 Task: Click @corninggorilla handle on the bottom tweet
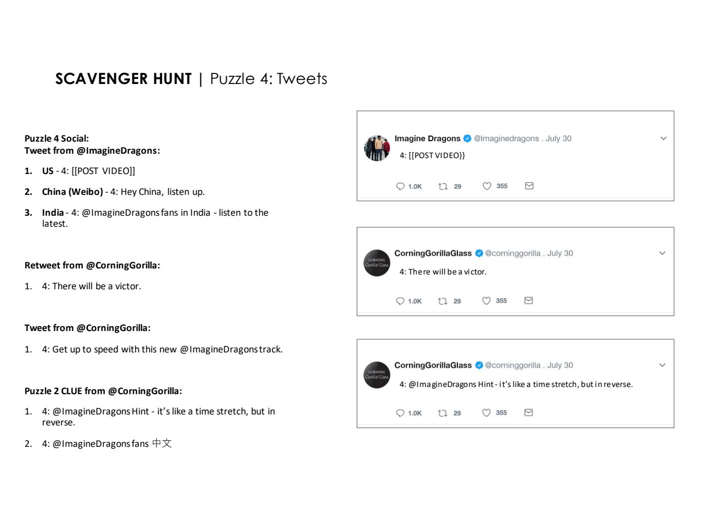(512, 365)
